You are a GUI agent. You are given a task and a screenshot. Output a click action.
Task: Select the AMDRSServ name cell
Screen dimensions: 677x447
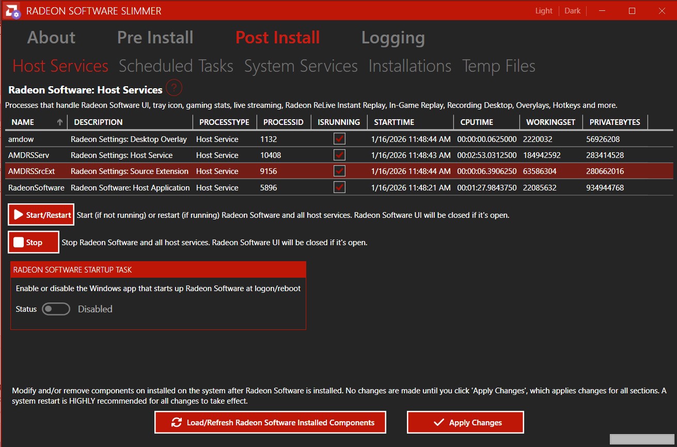click(x=29, y=155)
